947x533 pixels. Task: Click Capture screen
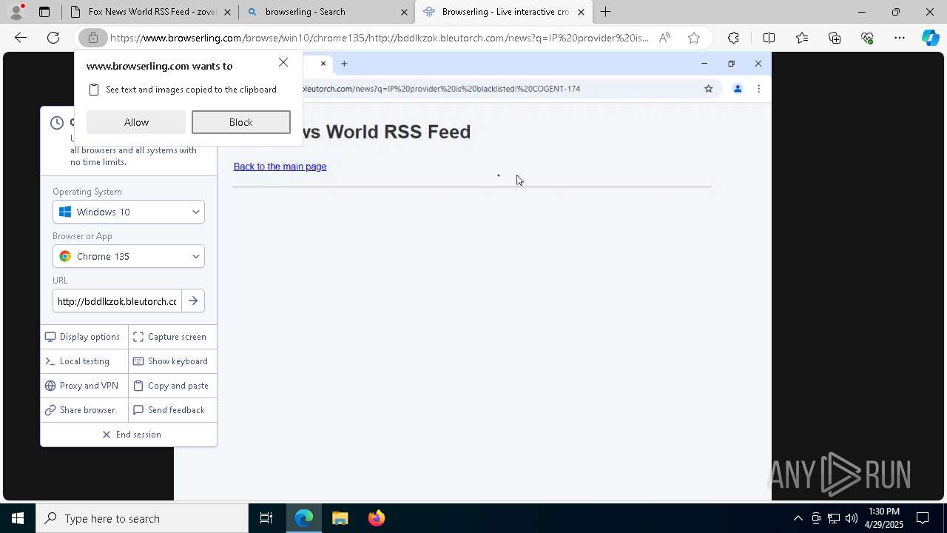coord(171,337)
